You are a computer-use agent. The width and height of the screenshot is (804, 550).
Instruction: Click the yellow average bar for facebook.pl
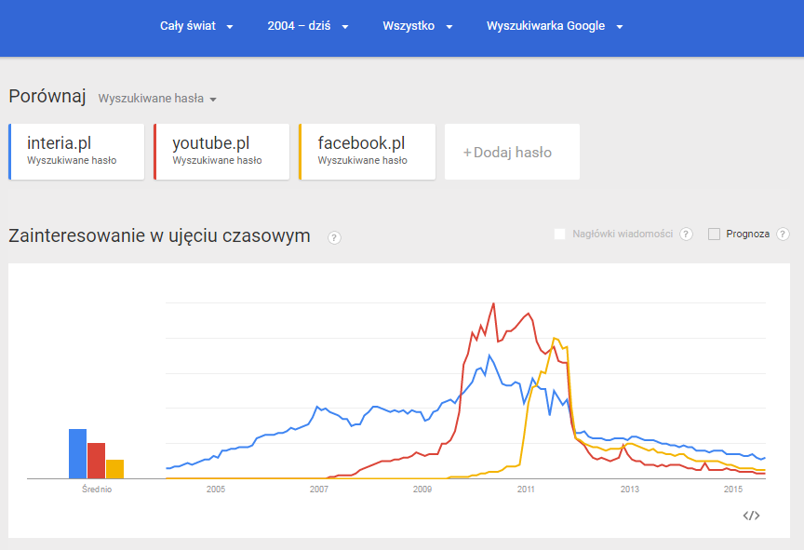point(114,469)
